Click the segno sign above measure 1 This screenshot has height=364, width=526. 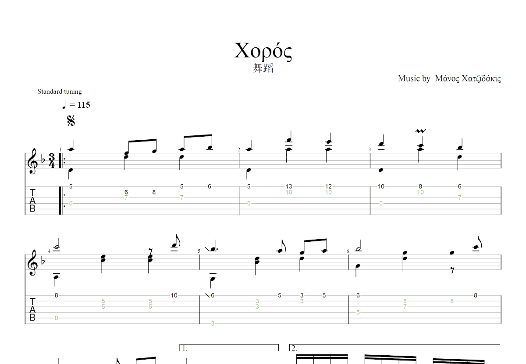[x=71, y=120]
